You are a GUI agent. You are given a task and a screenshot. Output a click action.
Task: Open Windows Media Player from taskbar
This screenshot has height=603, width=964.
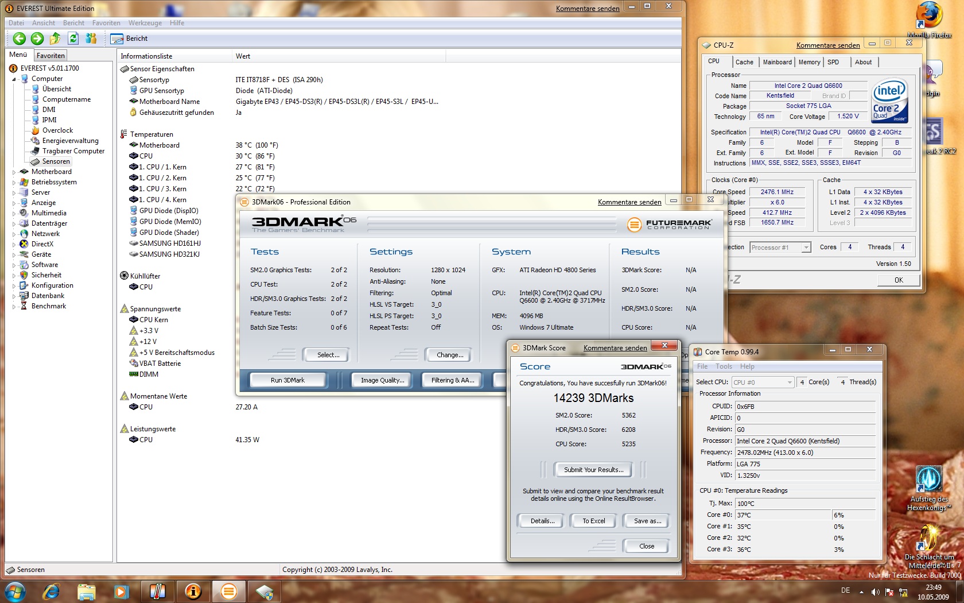point(121,591)
